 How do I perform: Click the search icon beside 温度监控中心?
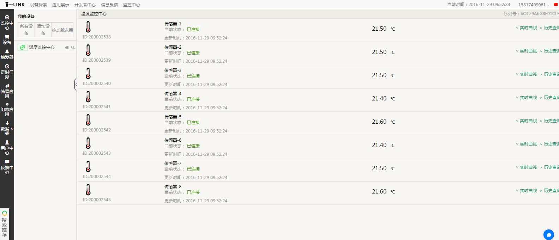pyautogui.click(x=73, y=48)
